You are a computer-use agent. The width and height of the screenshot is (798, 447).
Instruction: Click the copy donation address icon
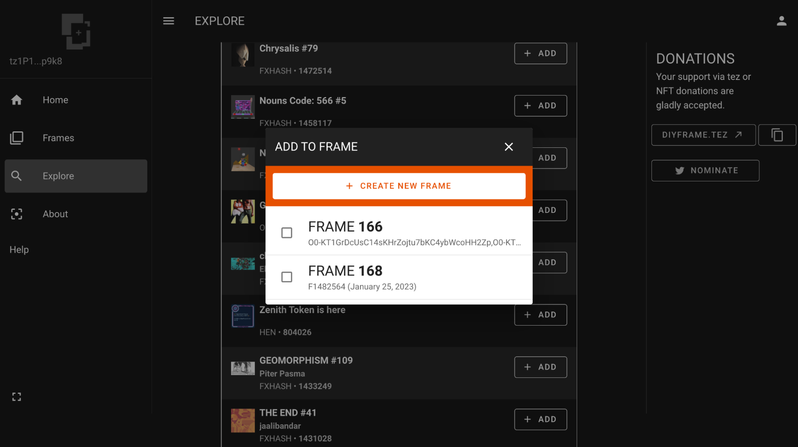click(777, 135)
